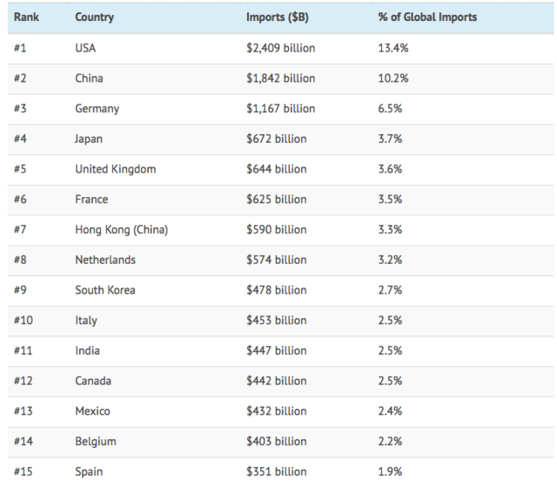Click the $442 billion imports value
557x488 pixels.
click(x=277, y=381)
